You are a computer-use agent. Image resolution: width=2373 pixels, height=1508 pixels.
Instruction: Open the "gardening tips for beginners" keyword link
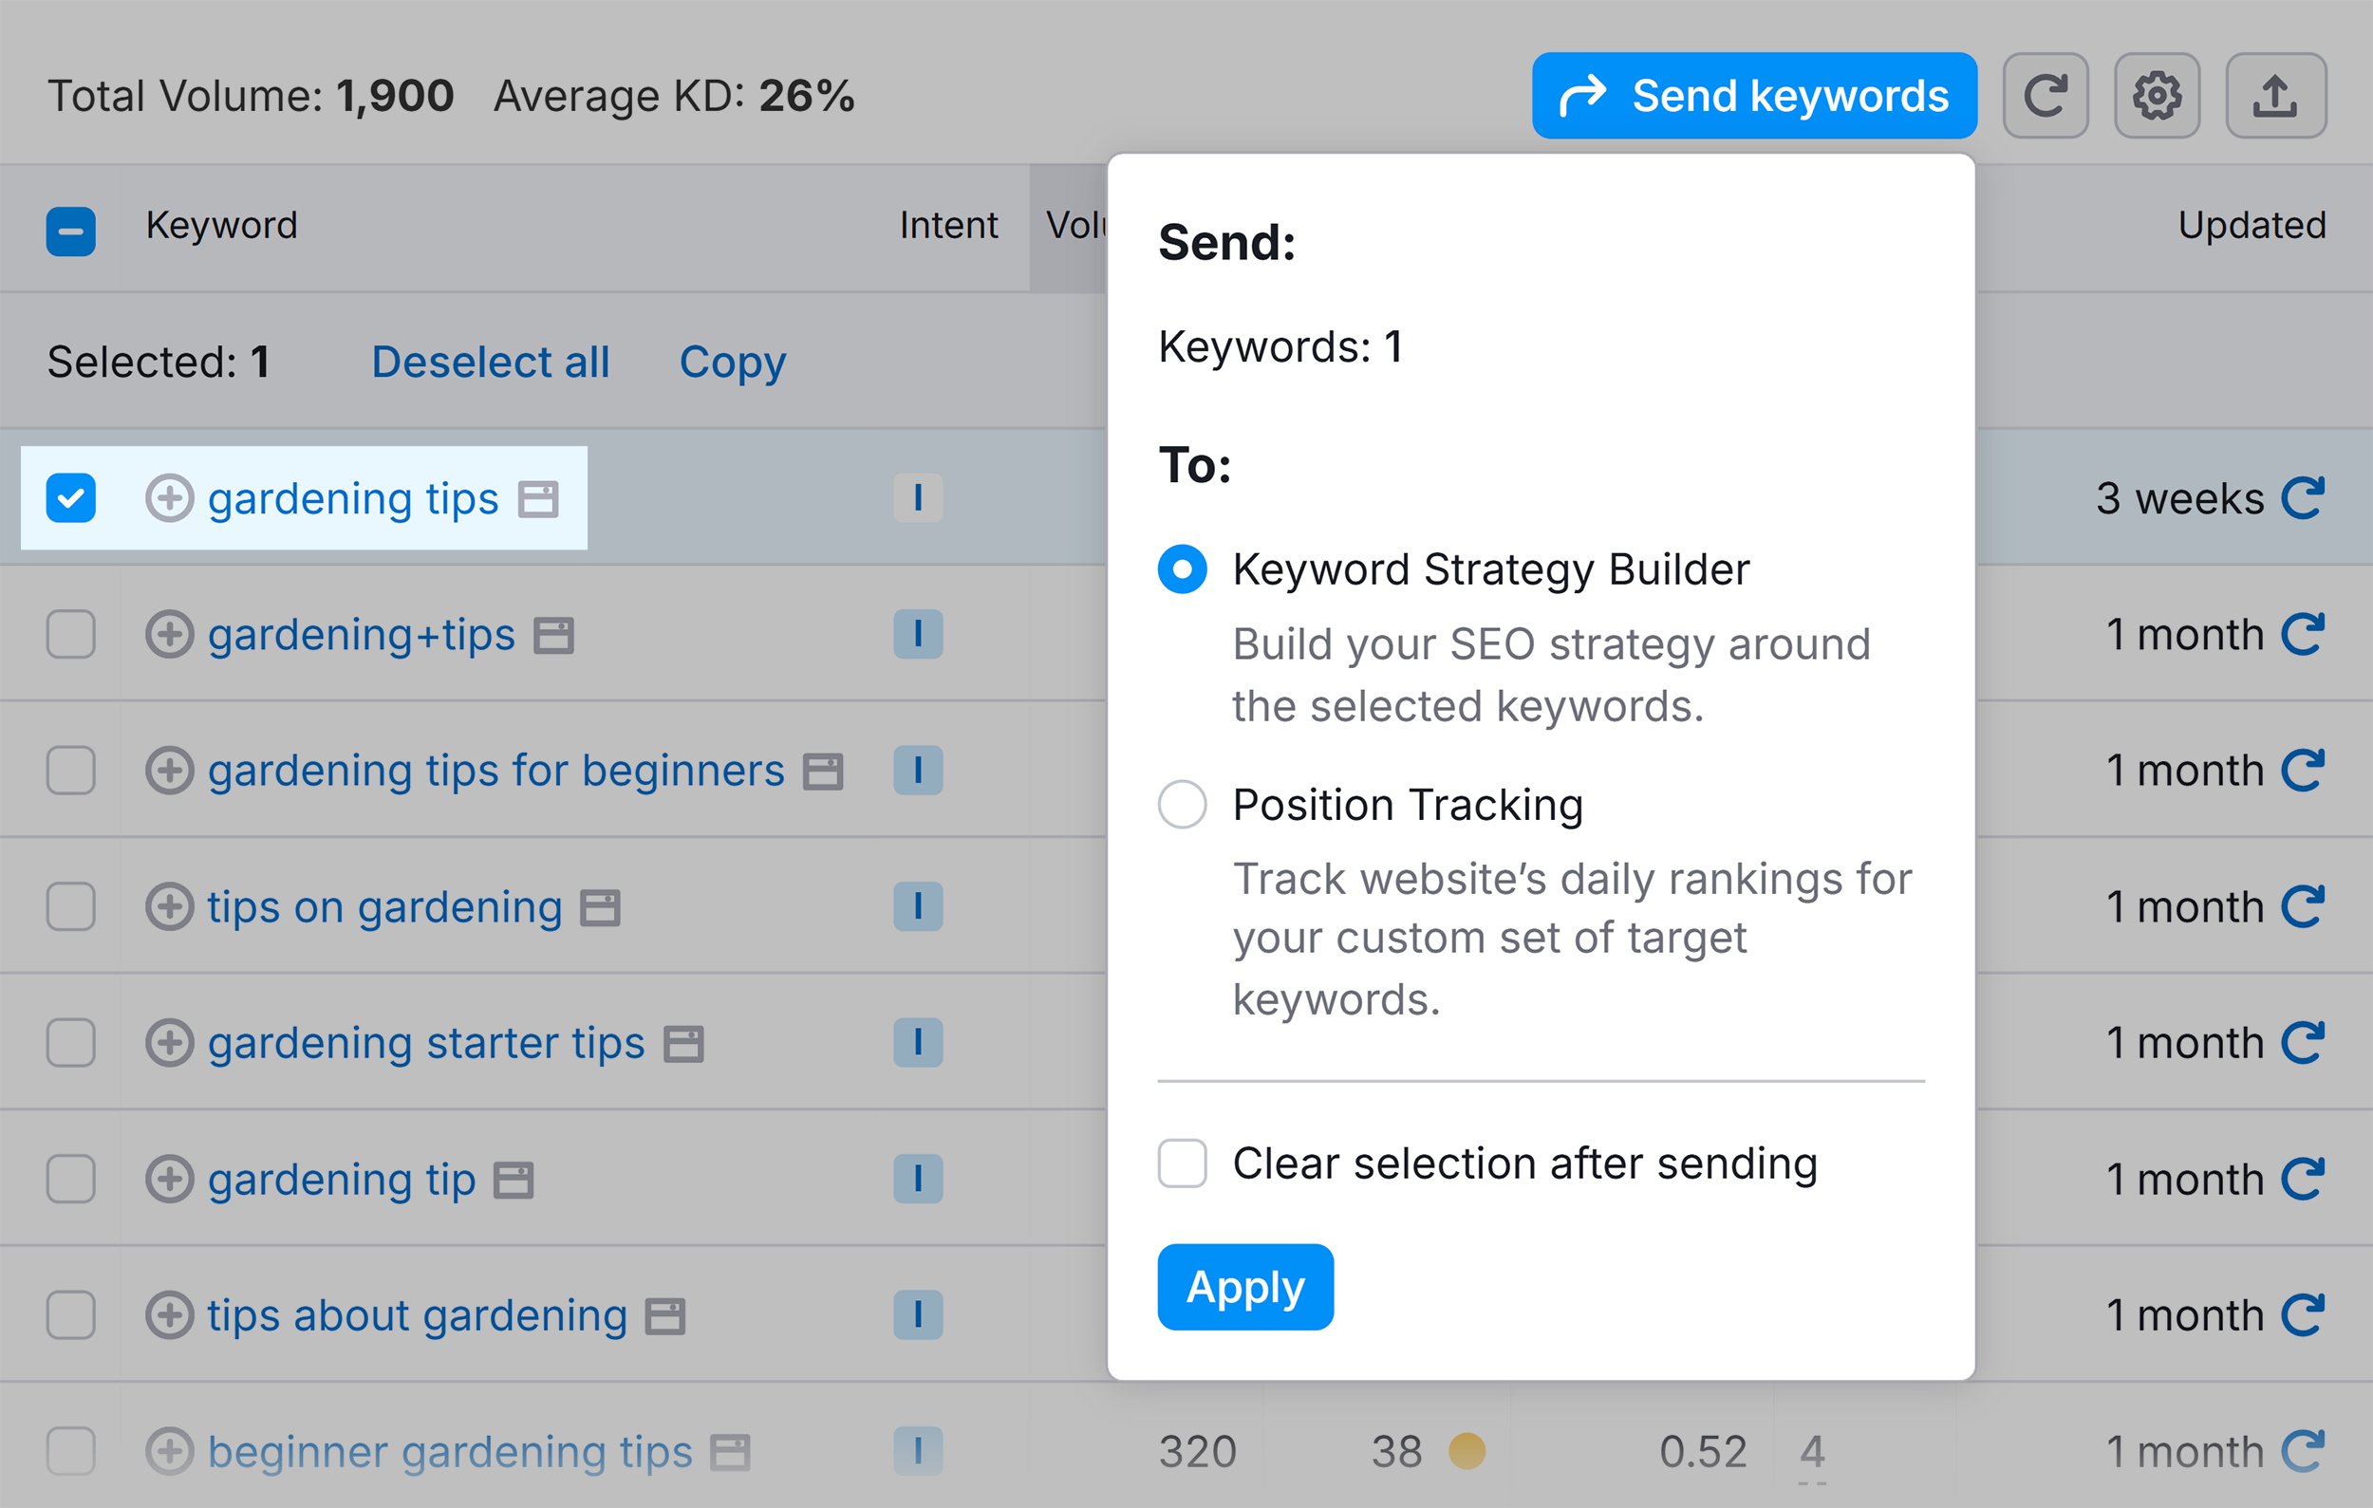click(x=495, y=771)
